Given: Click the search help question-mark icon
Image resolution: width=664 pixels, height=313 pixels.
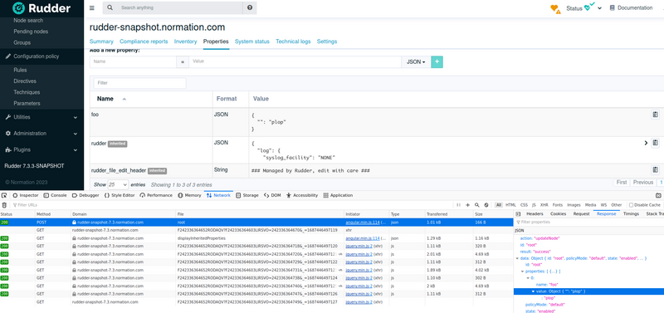Looking at the screenshot, I should [x=250, y=8].
